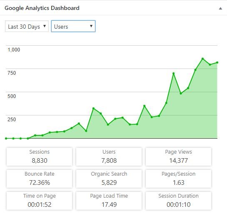
Task: Click the Time on Page 00:01:52 card
Action: pos(39,201)
